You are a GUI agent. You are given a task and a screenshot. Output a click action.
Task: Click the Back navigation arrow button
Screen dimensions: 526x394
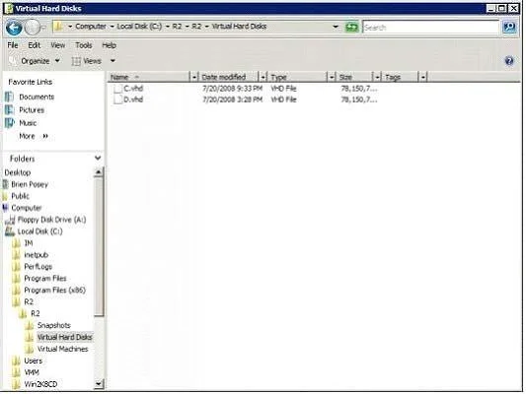pyautogui.click(x=14, y=28)
